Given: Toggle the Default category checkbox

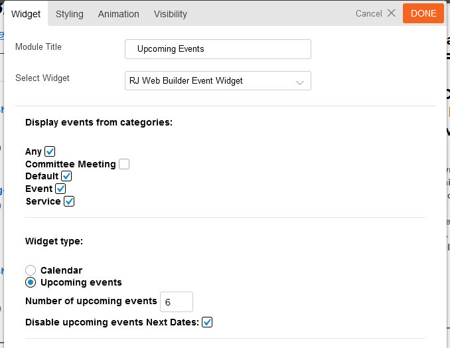Looking at the screenshot, I should coord(66,177).
